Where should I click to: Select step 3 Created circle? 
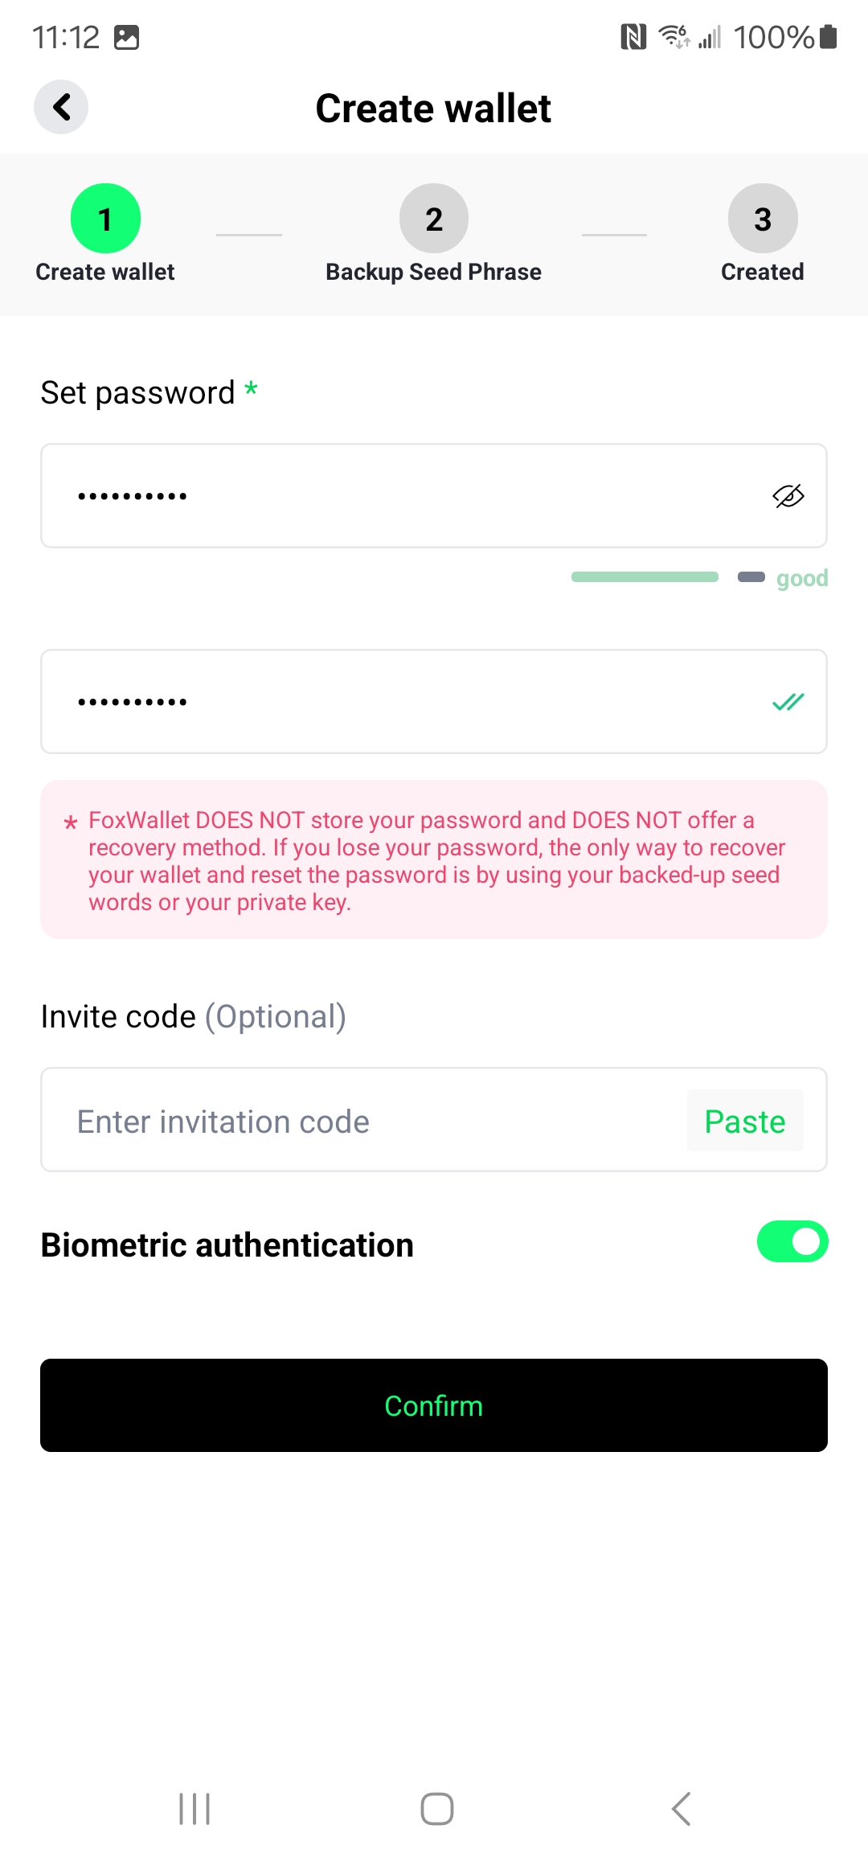point(762,219)
